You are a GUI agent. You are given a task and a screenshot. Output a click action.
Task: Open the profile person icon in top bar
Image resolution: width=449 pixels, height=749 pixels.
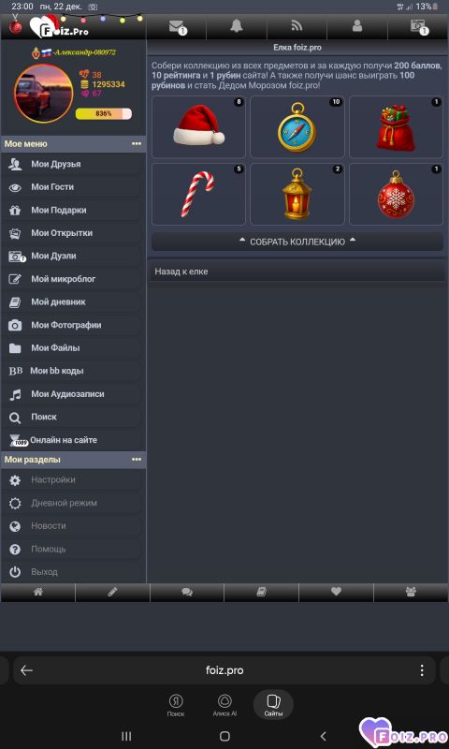coord(357,26)
